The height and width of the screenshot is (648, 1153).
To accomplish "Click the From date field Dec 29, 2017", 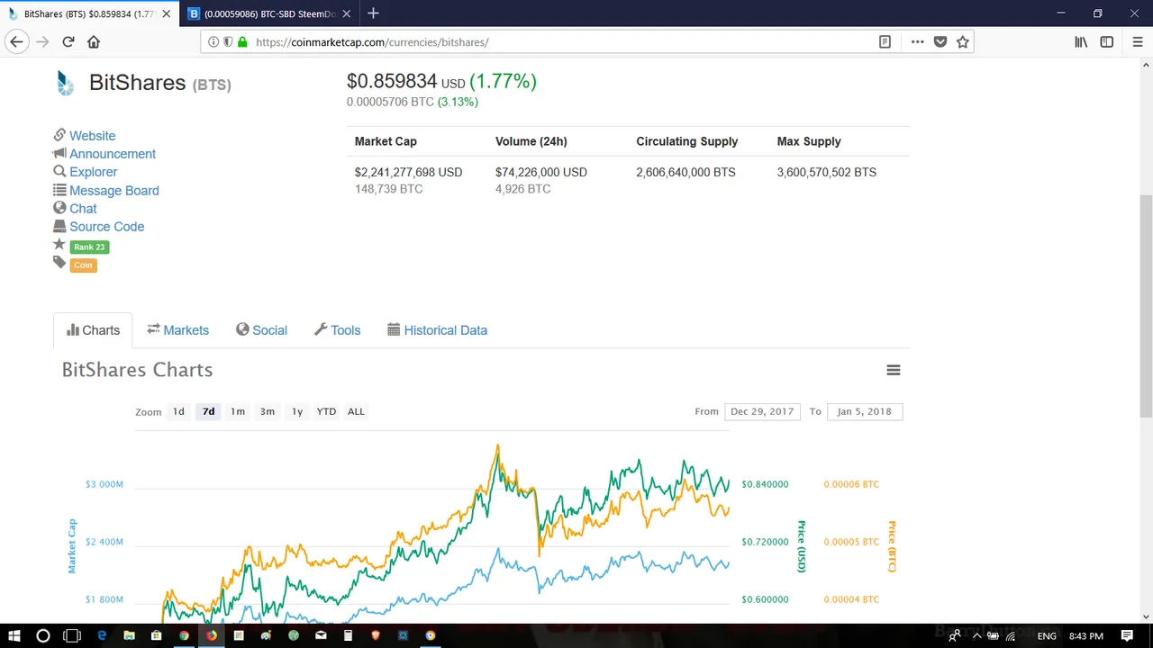I will (x=762, y=411).
